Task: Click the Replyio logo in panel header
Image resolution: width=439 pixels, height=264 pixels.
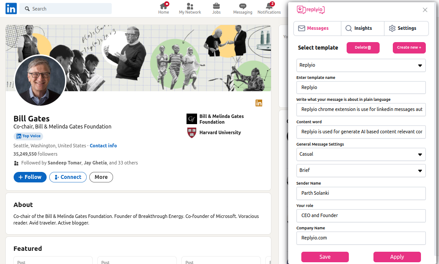Action: [311, 10]
